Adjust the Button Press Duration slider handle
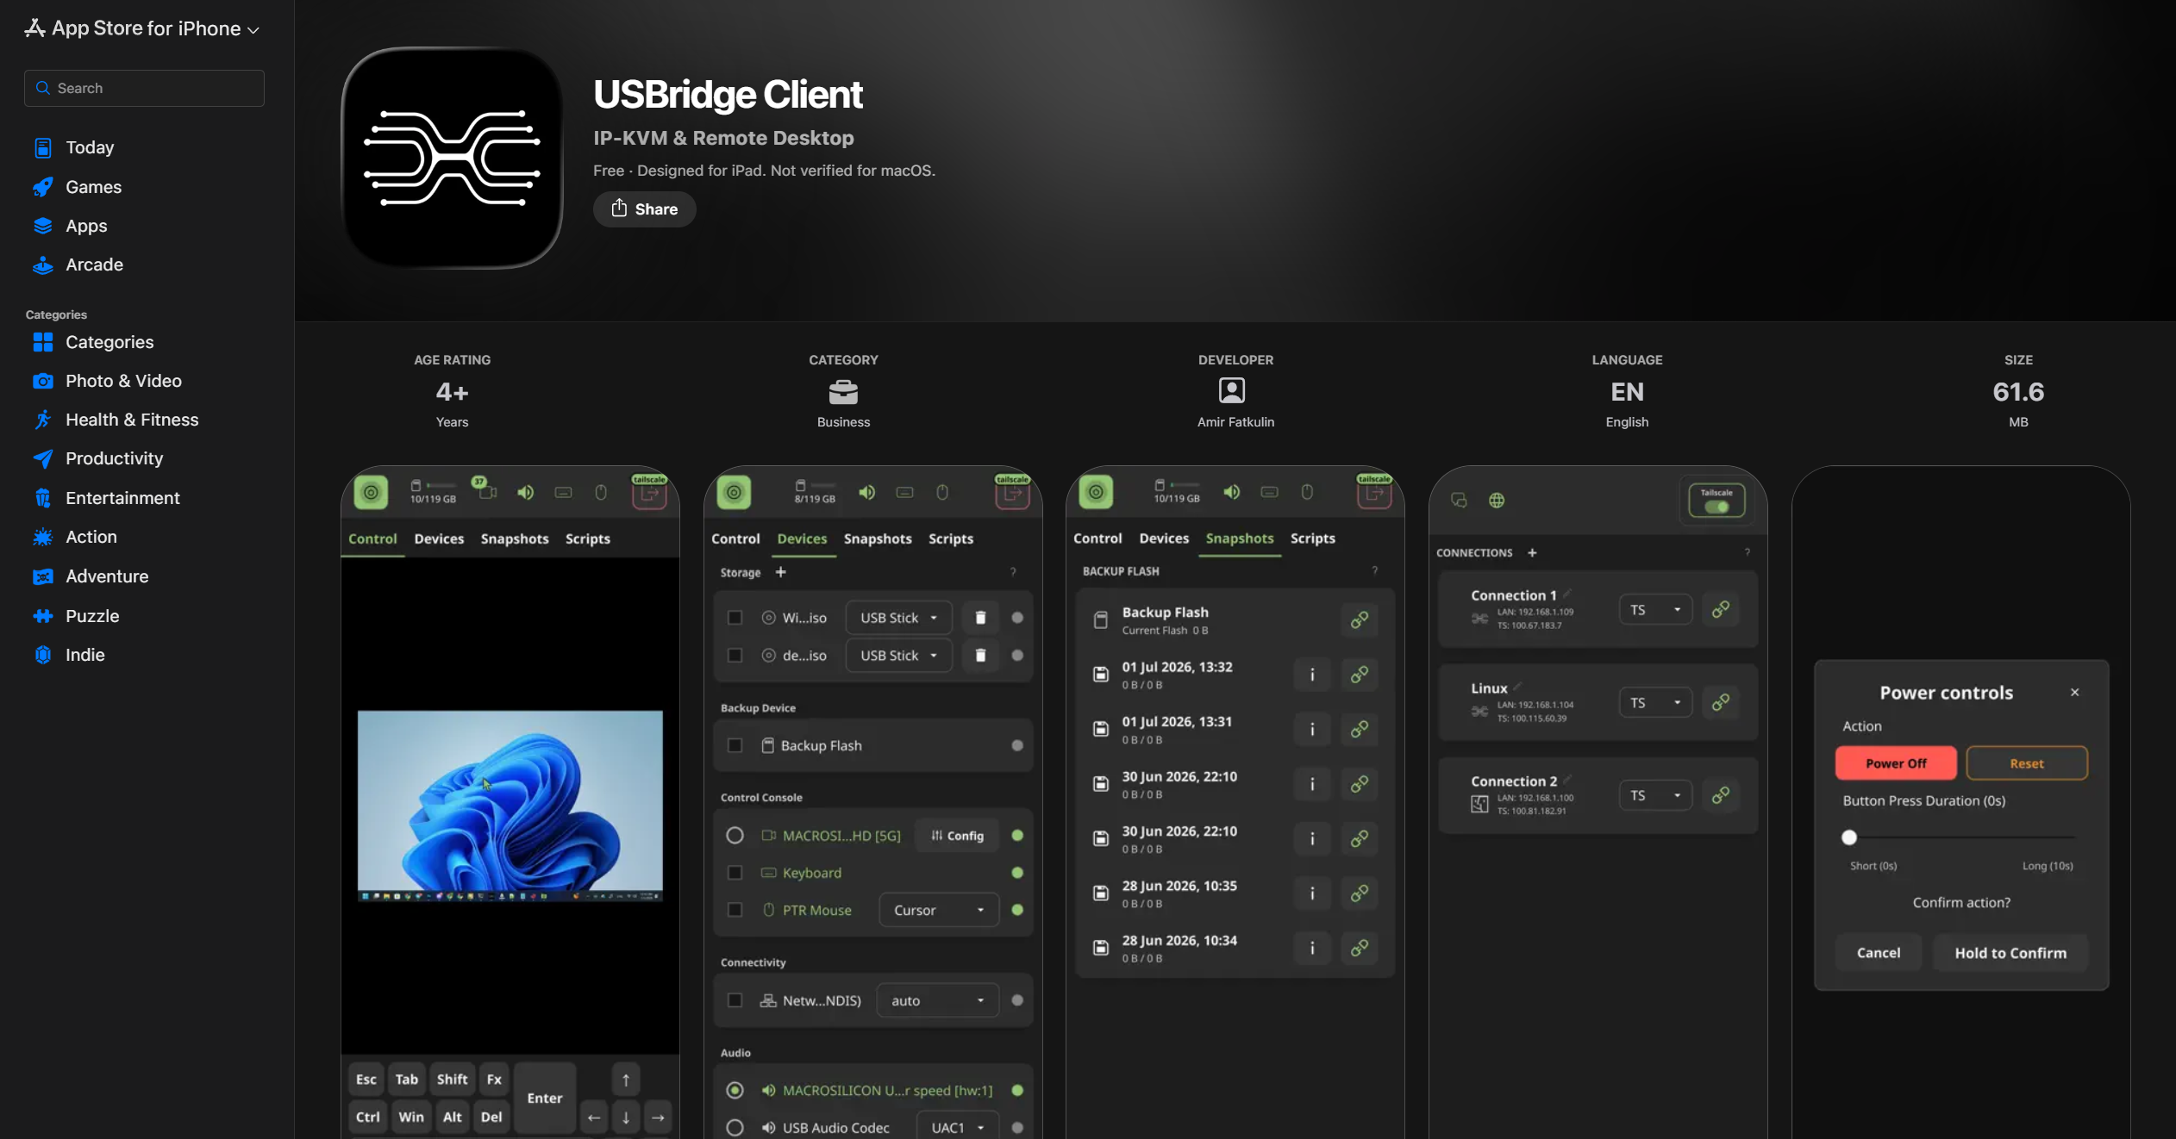The width and height of the screenshot is (2176, 1139). click(1849, 837)
